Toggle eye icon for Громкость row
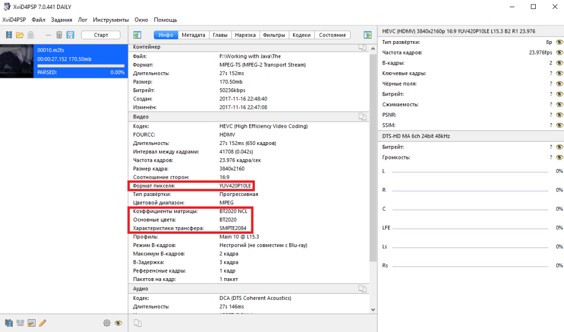This screenshot has height=332, width=564. coord(560,157)
